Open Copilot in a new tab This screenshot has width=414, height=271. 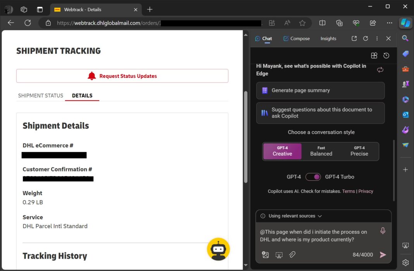[x=354, y=38]
